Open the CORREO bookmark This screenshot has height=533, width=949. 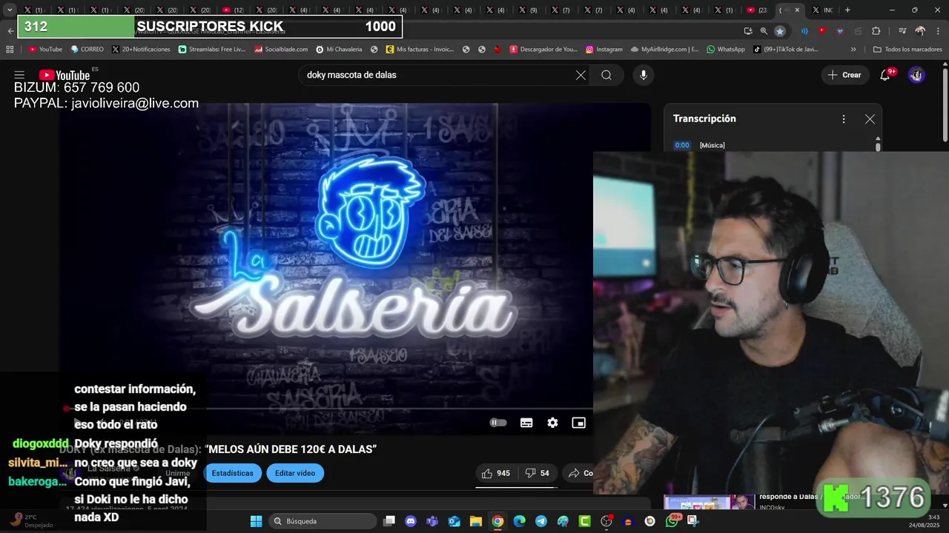87,50
